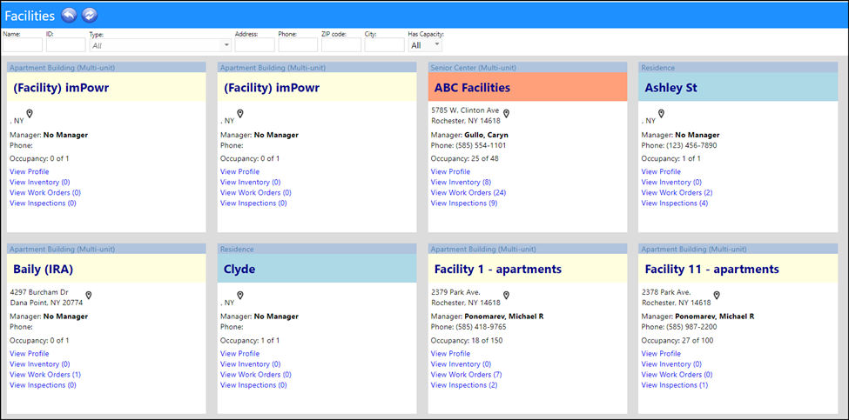Open View Work Orders (0) under Clyde
Screen dimensions: 849x420
point(256,375)
